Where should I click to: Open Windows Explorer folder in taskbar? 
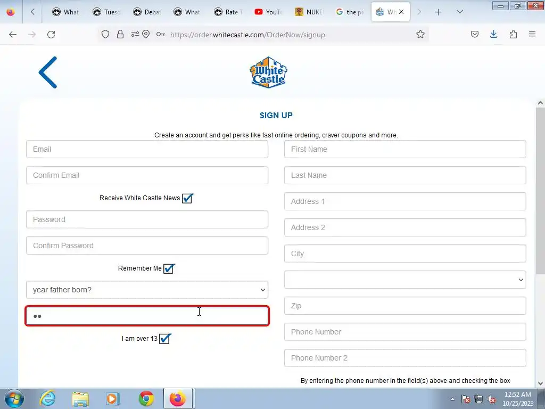pyautogui.click(x=80, y=398)
